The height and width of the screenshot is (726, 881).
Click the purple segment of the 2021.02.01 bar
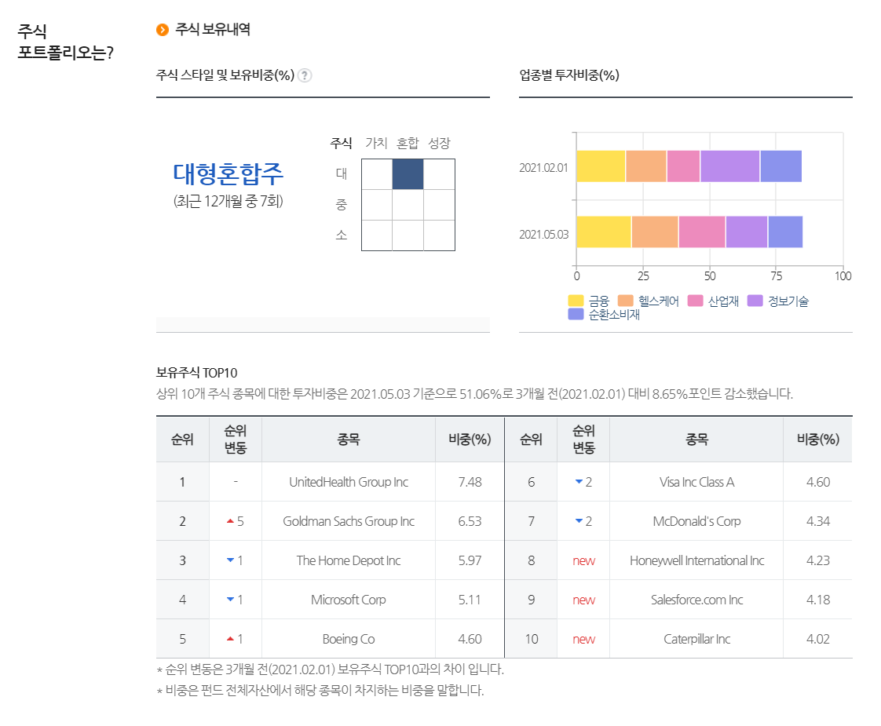[x=730, y=166]
